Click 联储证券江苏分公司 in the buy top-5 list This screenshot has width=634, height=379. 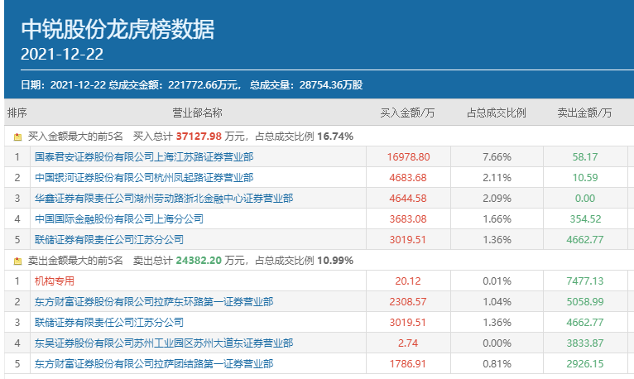click(108, 240)
